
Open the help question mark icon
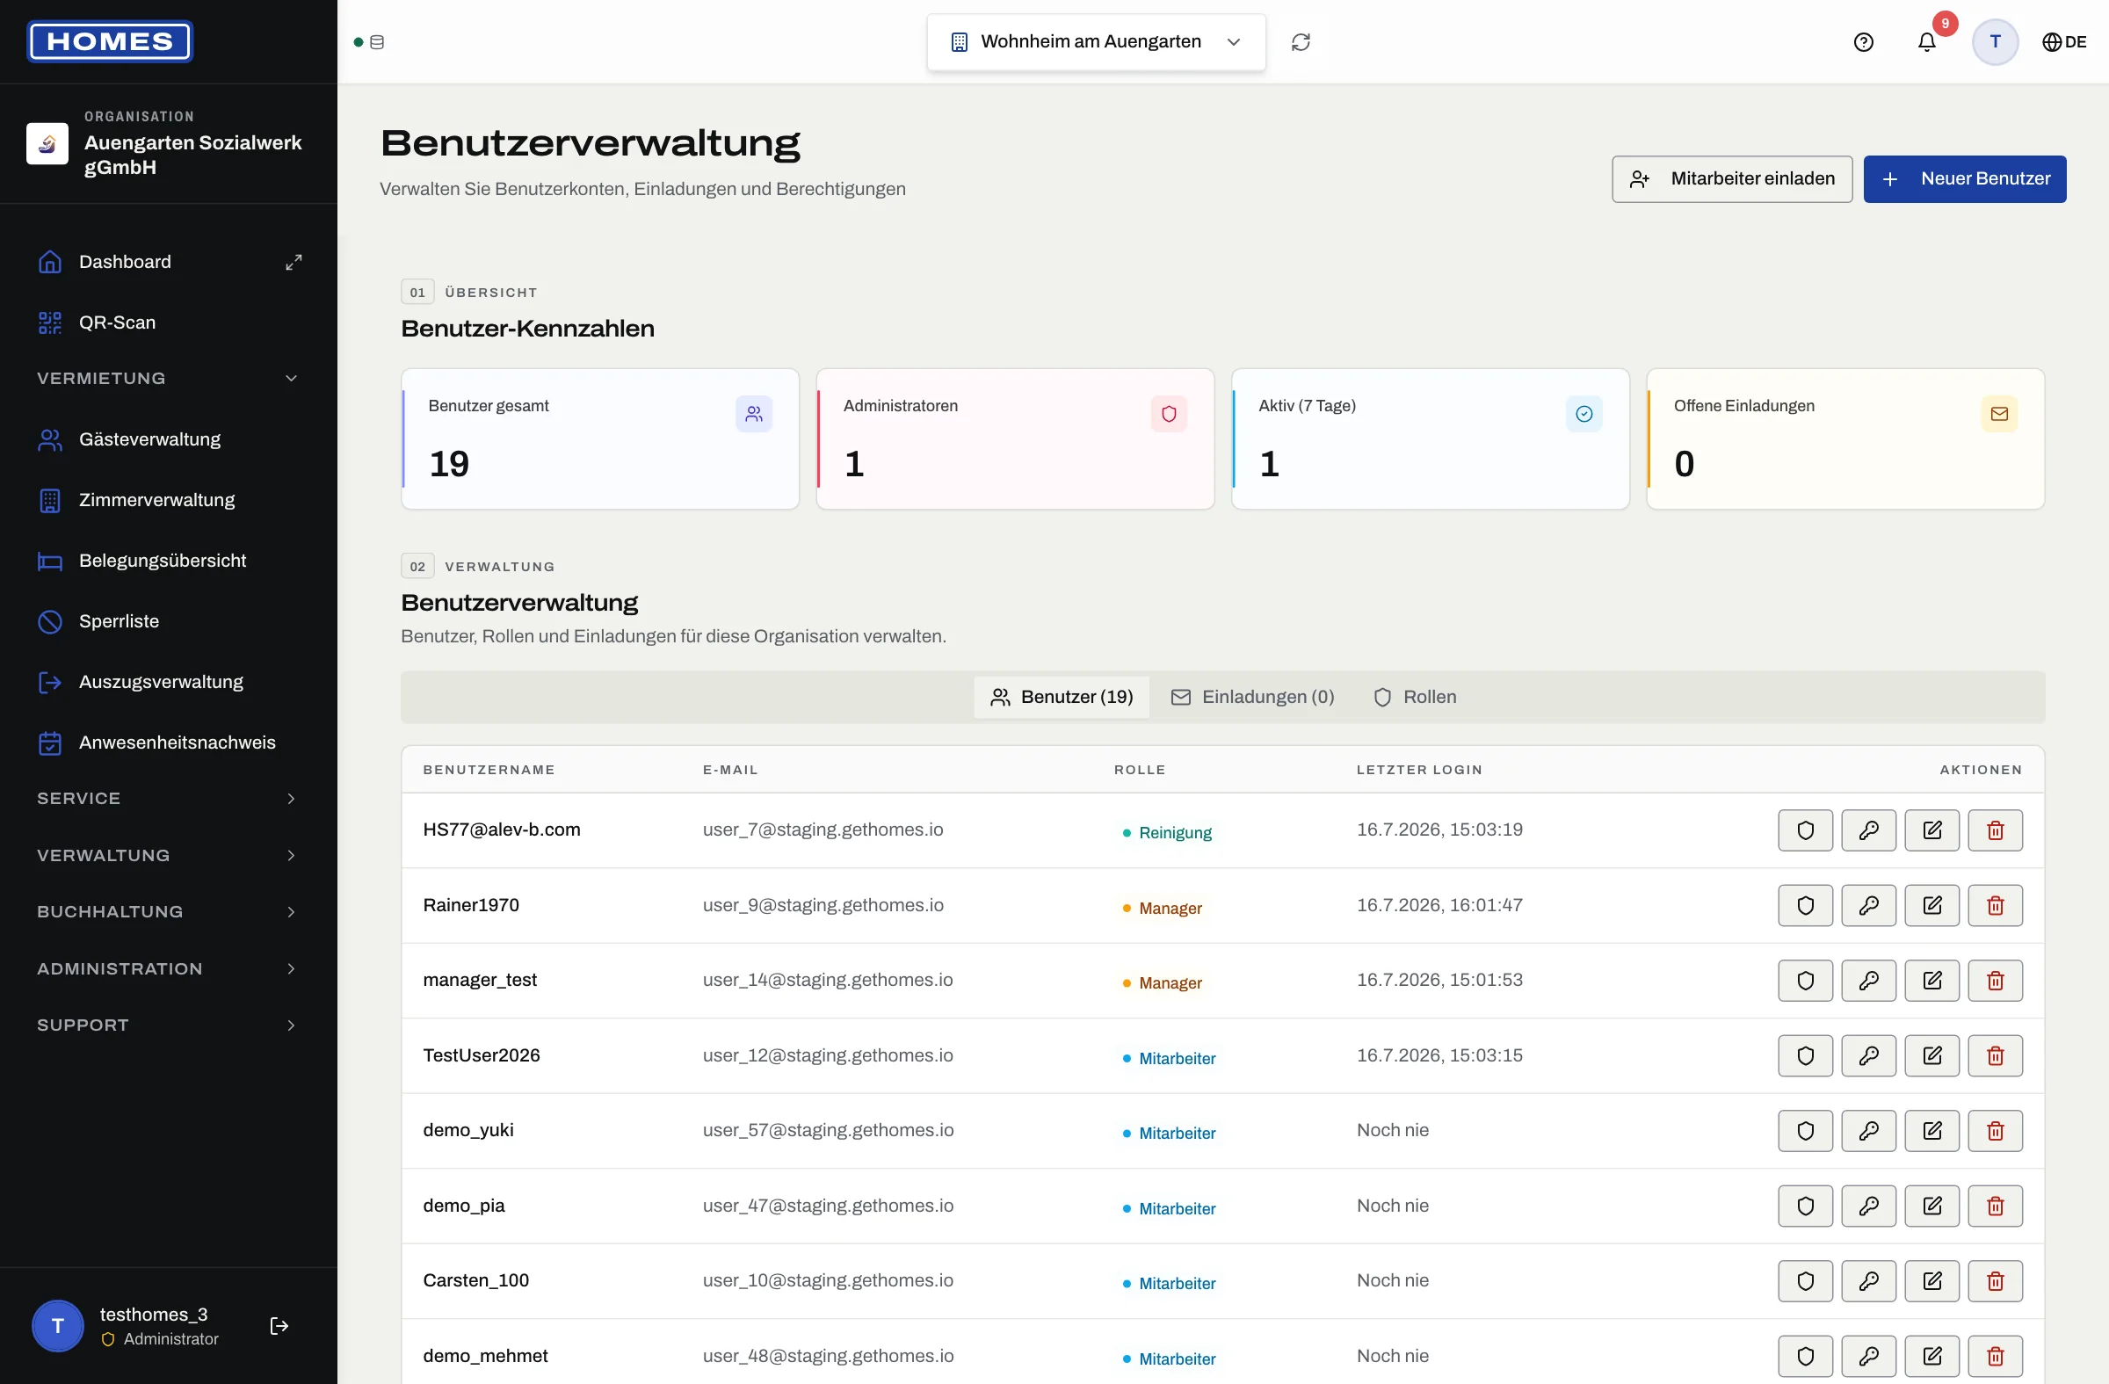pos(1863,41)
